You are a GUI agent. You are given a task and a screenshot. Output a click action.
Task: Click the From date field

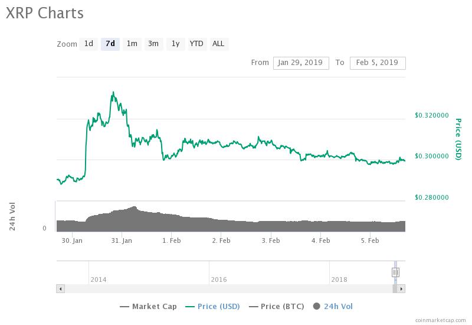(x=301, y=63)
